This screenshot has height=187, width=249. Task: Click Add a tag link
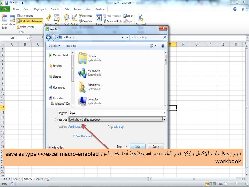point(119,126)
